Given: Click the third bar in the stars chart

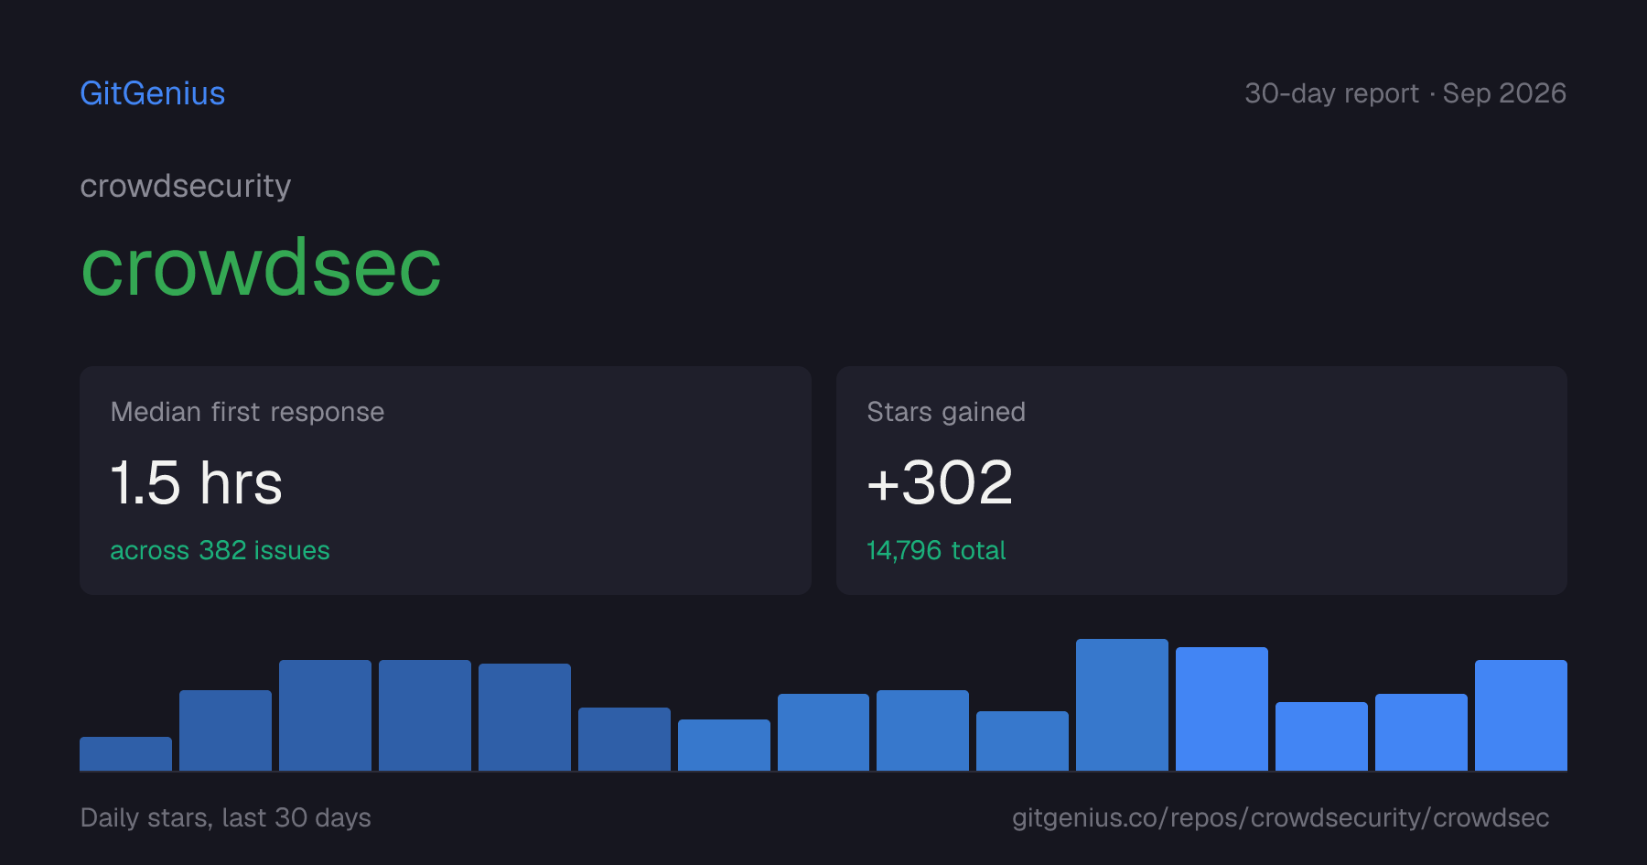Looking at the screenshot, I should 325,715.
